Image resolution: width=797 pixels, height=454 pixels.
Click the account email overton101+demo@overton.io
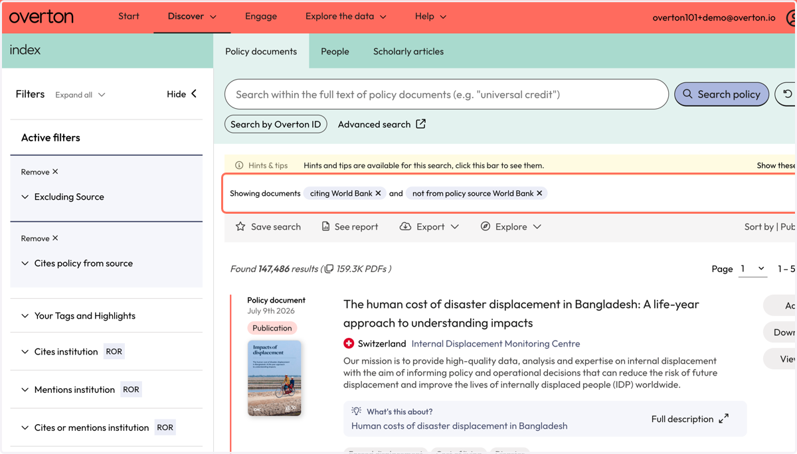[x=714, y=17]
